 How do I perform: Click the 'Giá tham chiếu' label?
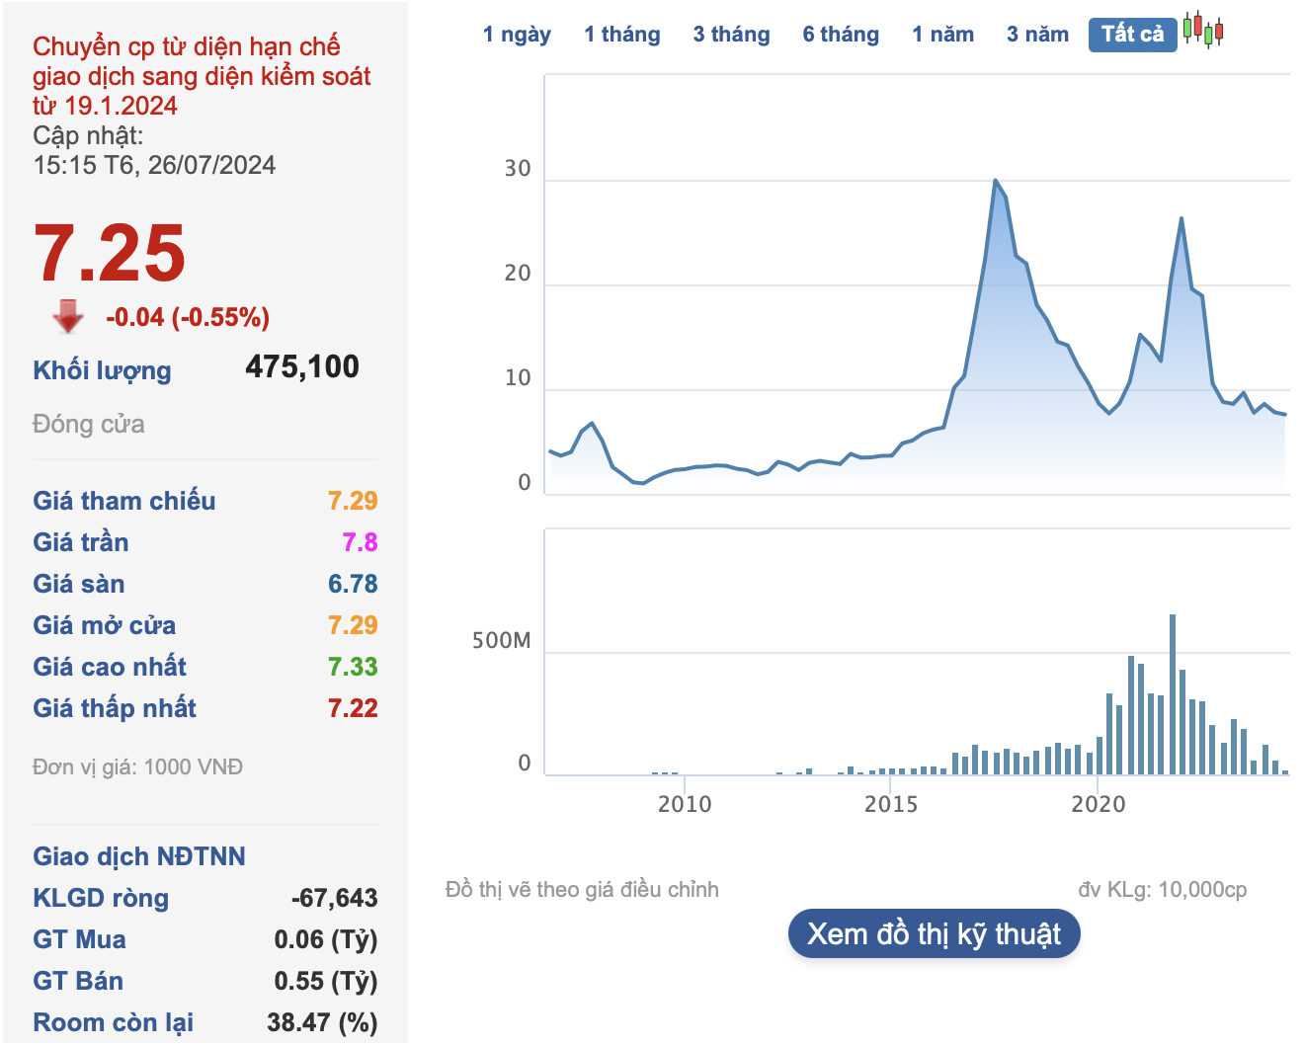(123, 501)
